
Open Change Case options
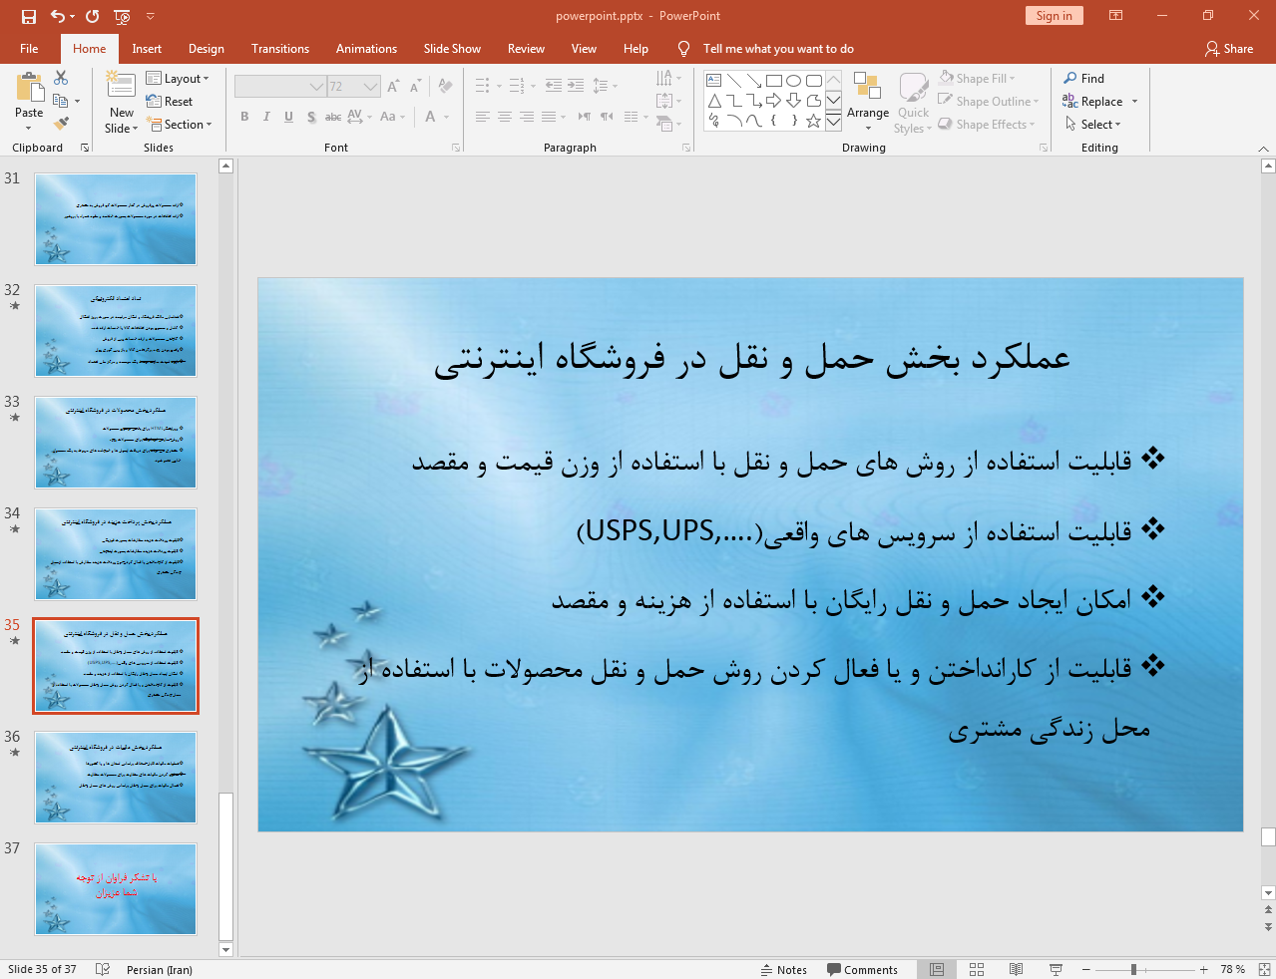[392, 117]
